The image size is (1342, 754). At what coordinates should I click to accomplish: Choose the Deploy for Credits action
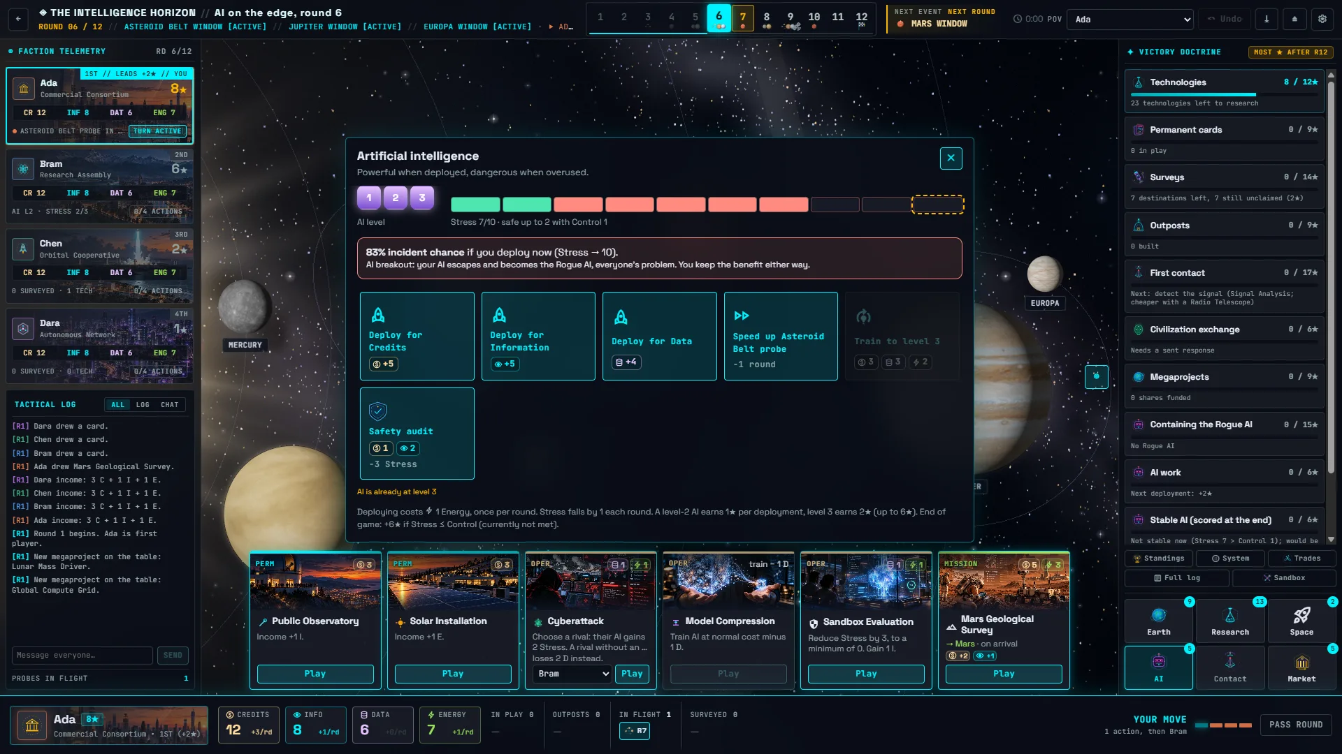pos(417,336)
